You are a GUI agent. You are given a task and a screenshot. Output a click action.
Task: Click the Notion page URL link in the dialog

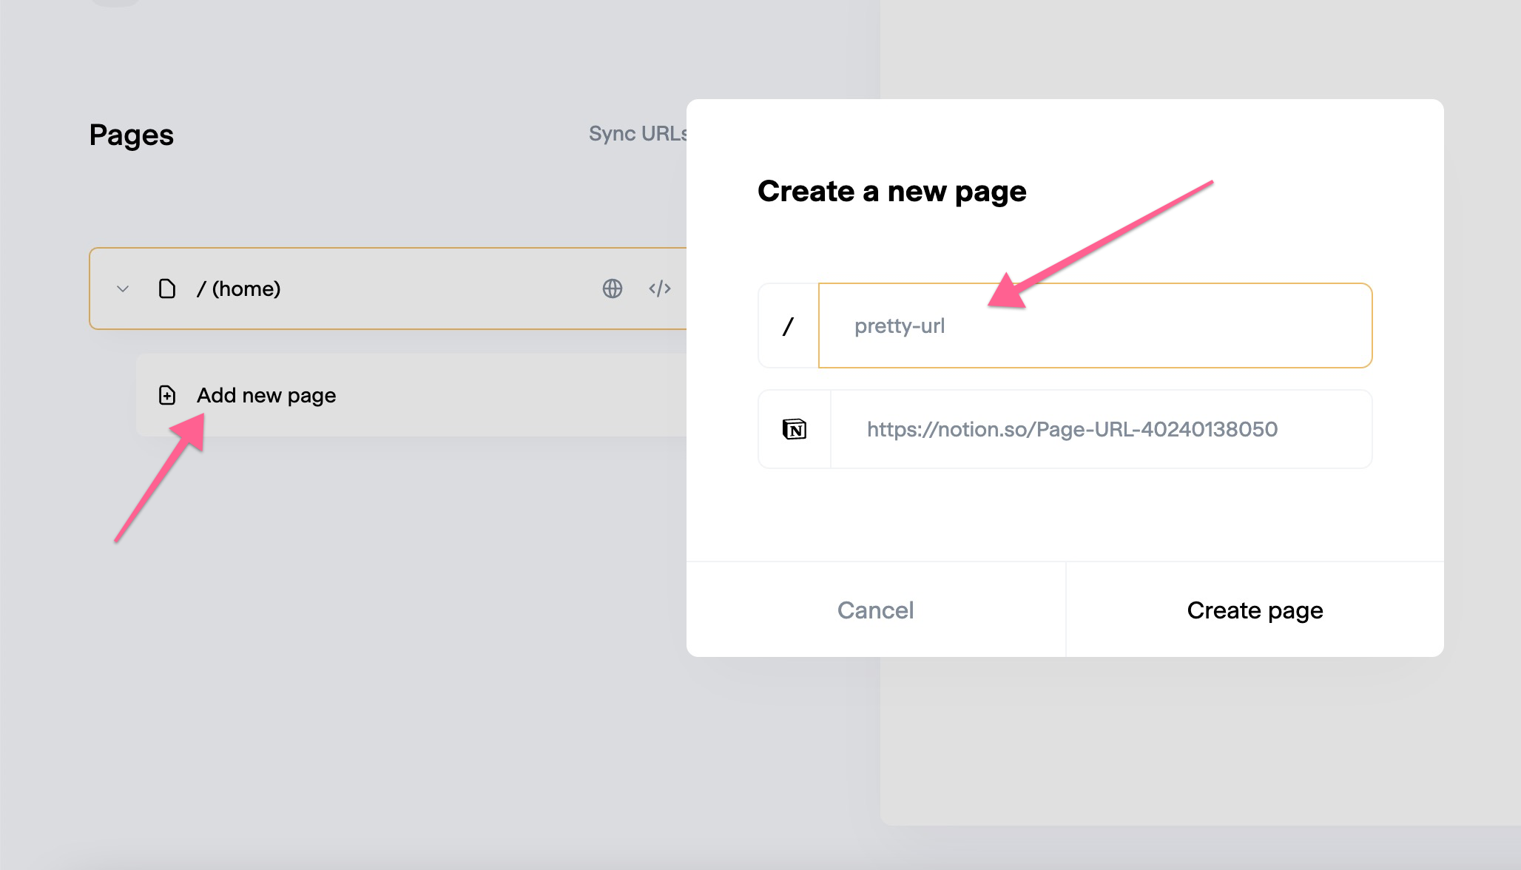coord(1072,430)
